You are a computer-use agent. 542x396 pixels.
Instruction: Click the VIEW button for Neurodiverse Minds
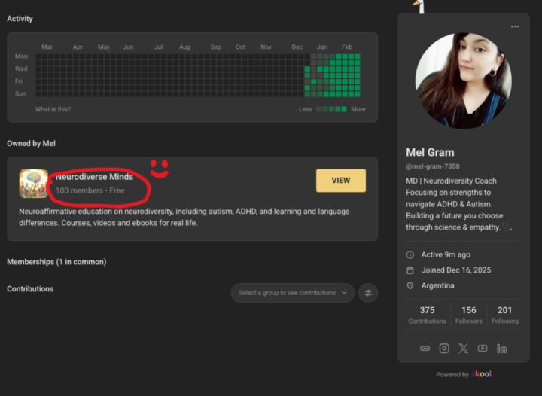click(341, 181)
